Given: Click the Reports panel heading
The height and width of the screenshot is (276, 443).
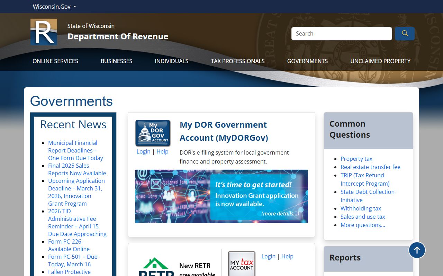Looking at the screenshot, I should click(x=345, y=258).
